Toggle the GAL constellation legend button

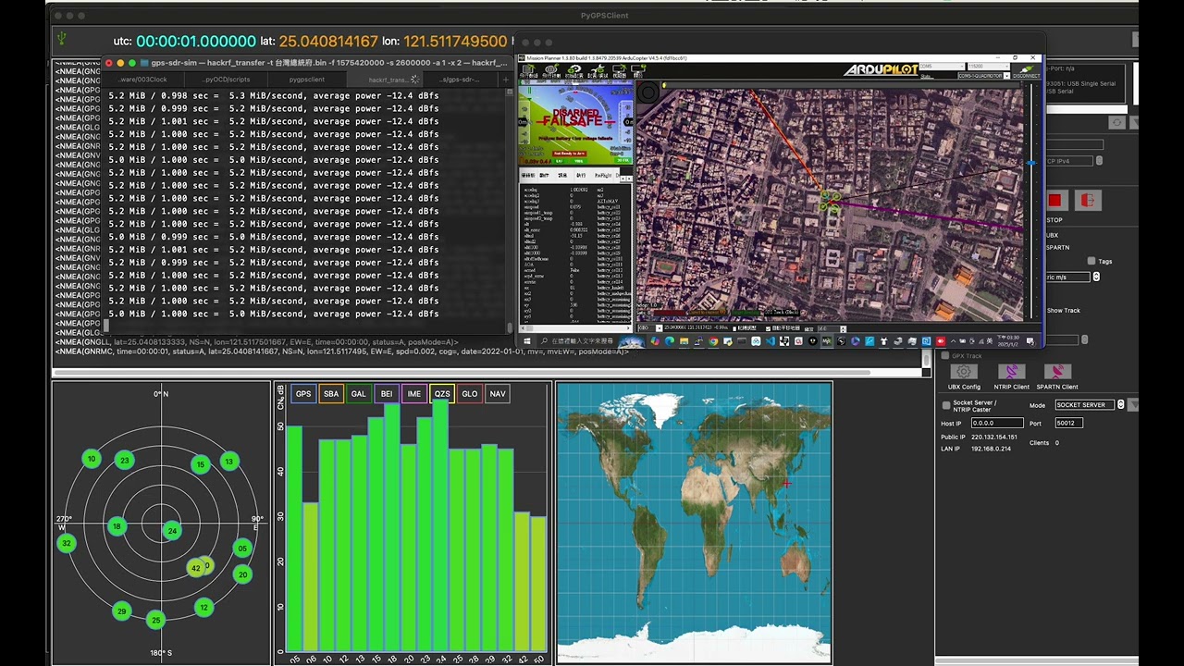(359, 394)
